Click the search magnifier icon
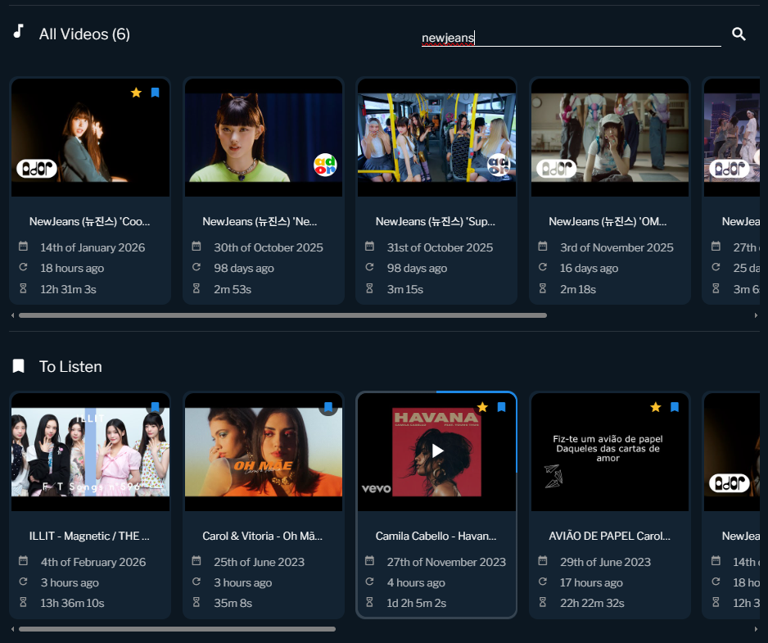 coord(739,34)
